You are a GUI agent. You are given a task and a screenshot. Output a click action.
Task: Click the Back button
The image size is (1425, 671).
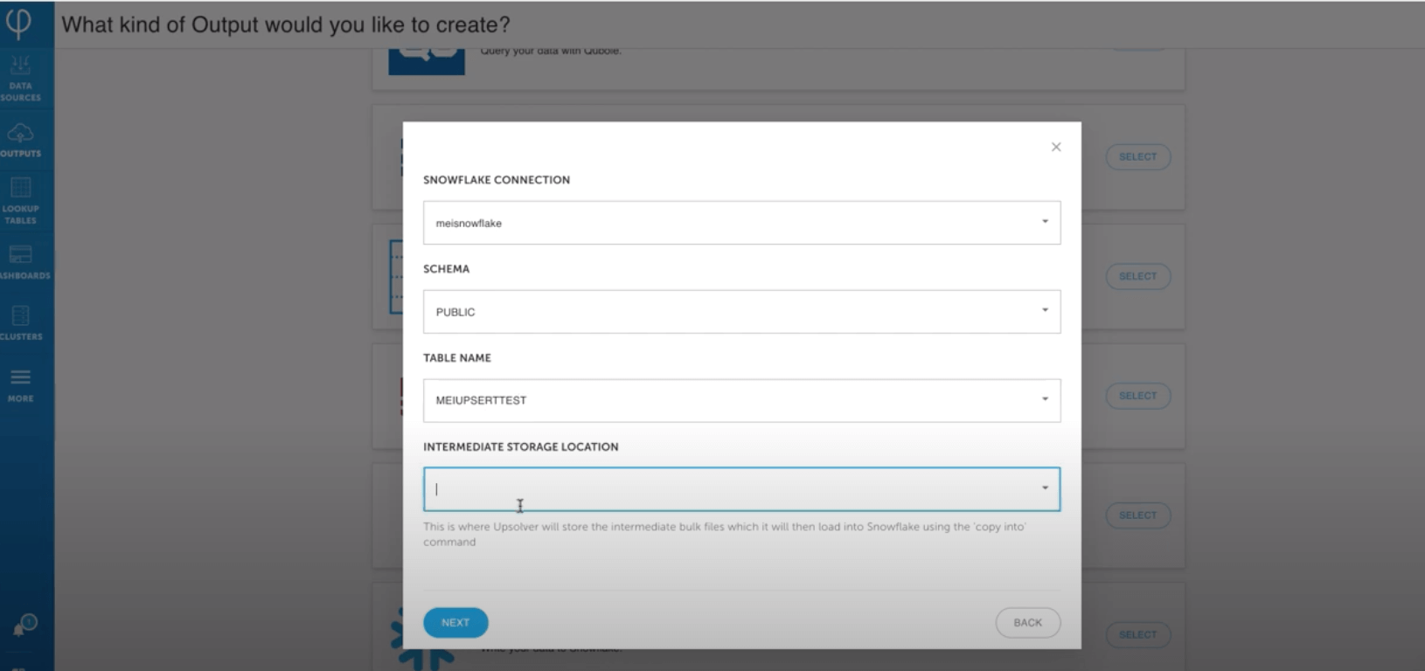[x=1027, y=623]
